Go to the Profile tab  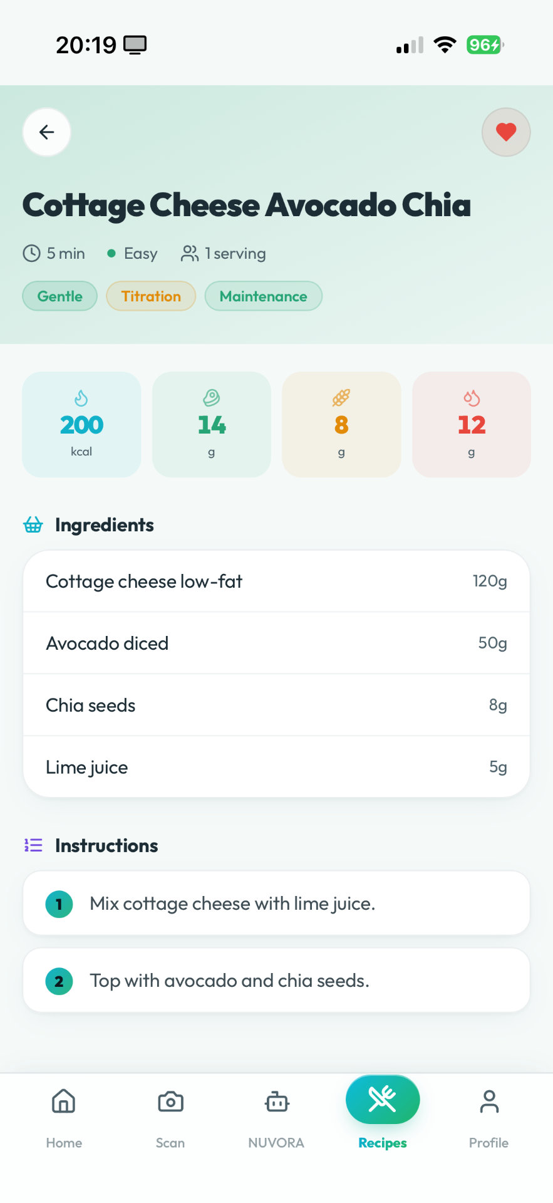[488, 1120]
